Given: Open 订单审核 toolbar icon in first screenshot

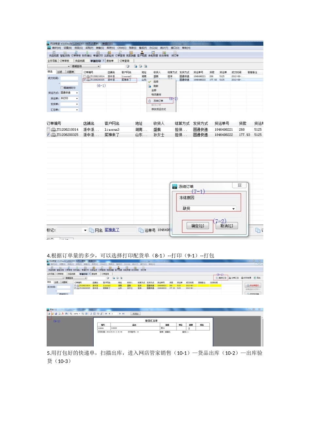Looking at the screenshot, I should click(x=76, y=52).
